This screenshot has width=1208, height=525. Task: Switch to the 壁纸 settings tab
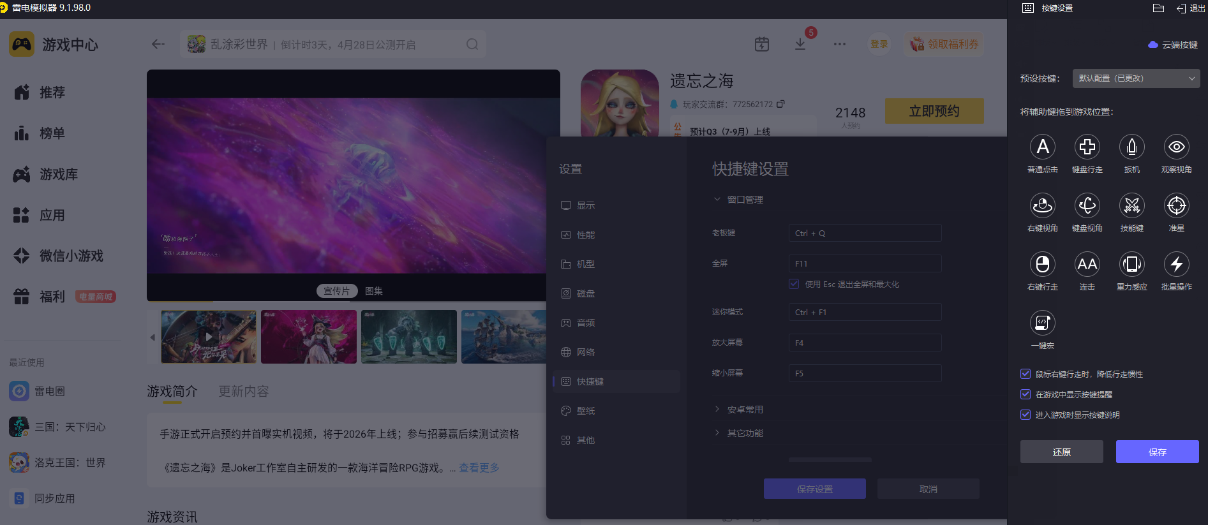point(585,411)
